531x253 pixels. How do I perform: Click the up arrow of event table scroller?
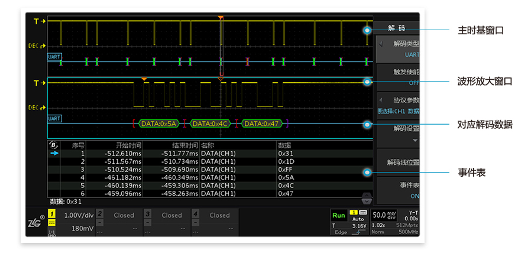[367, 196]
